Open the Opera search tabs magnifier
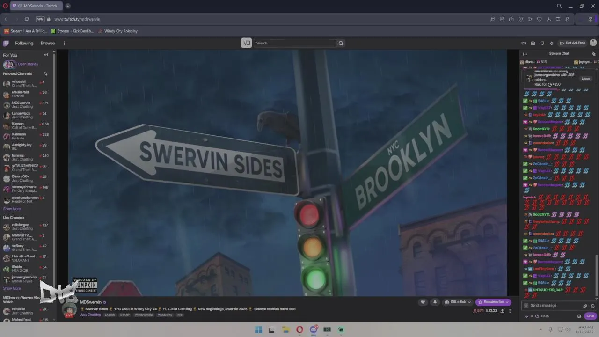Screen dimensions: 599x337 point(559,6)
